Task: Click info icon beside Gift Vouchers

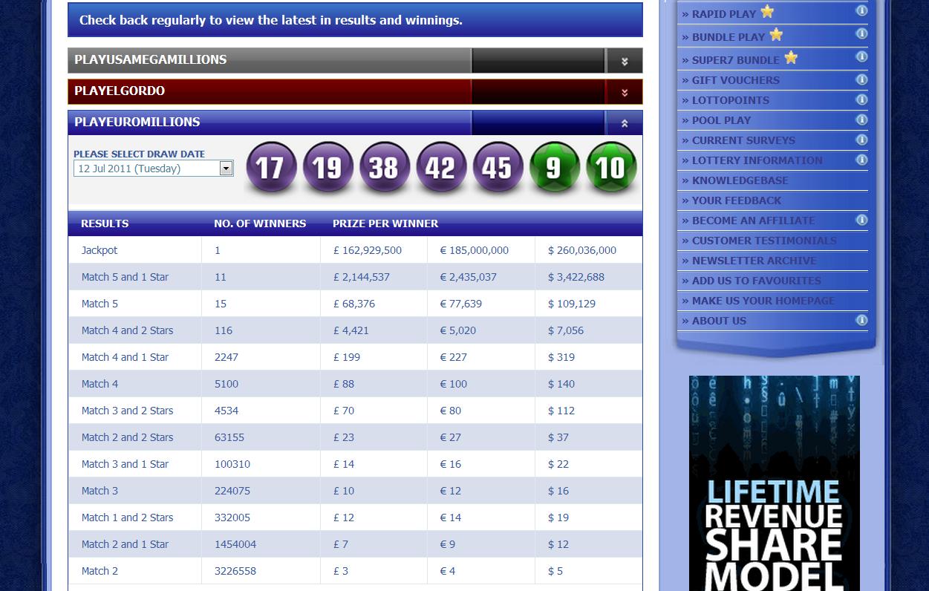Action: [x=861, y=79]
